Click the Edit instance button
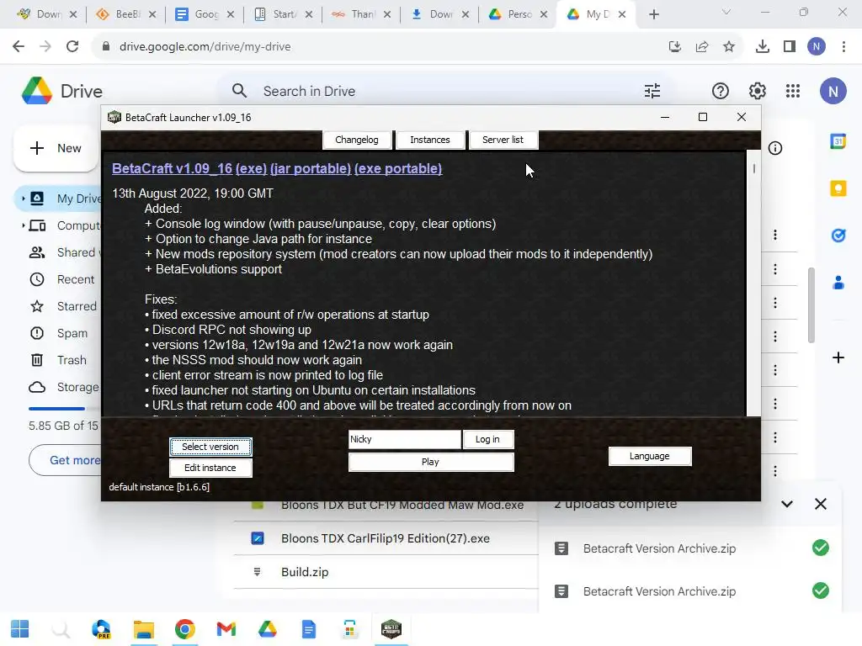 point(210,468)
